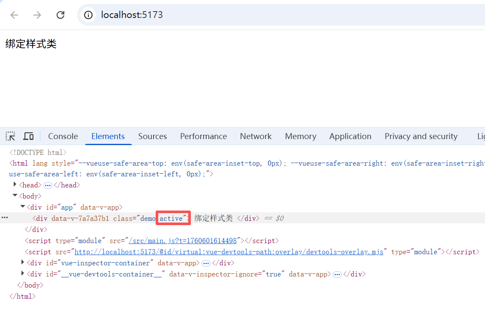485x312 pixels.
Task: Go back to the previous page
Action: [14, 15]
